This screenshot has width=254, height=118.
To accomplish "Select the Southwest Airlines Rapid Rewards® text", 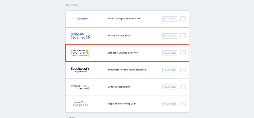I will tap(127, 70).
